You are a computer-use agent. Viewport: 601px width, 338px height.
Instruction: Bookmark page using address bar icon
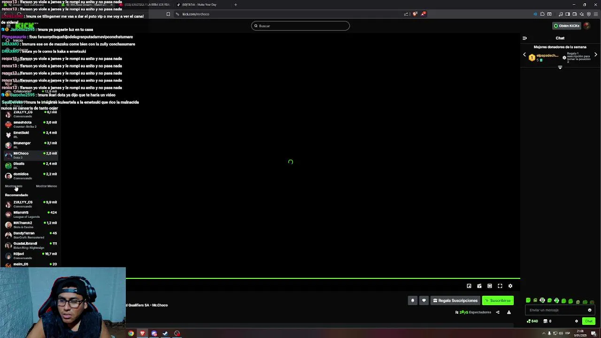[x=168, y=14]
